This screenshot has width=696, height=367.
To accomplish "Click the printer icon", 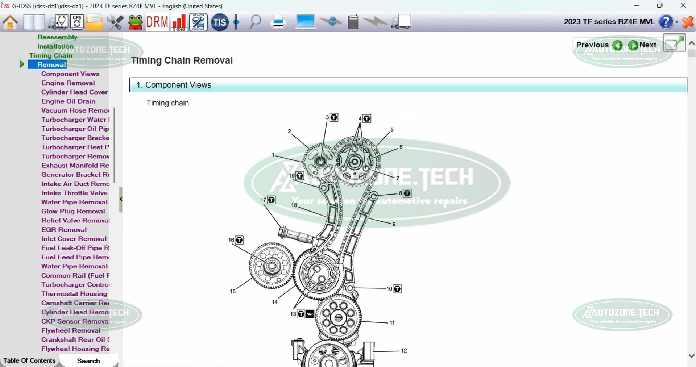I will (278, 22).
